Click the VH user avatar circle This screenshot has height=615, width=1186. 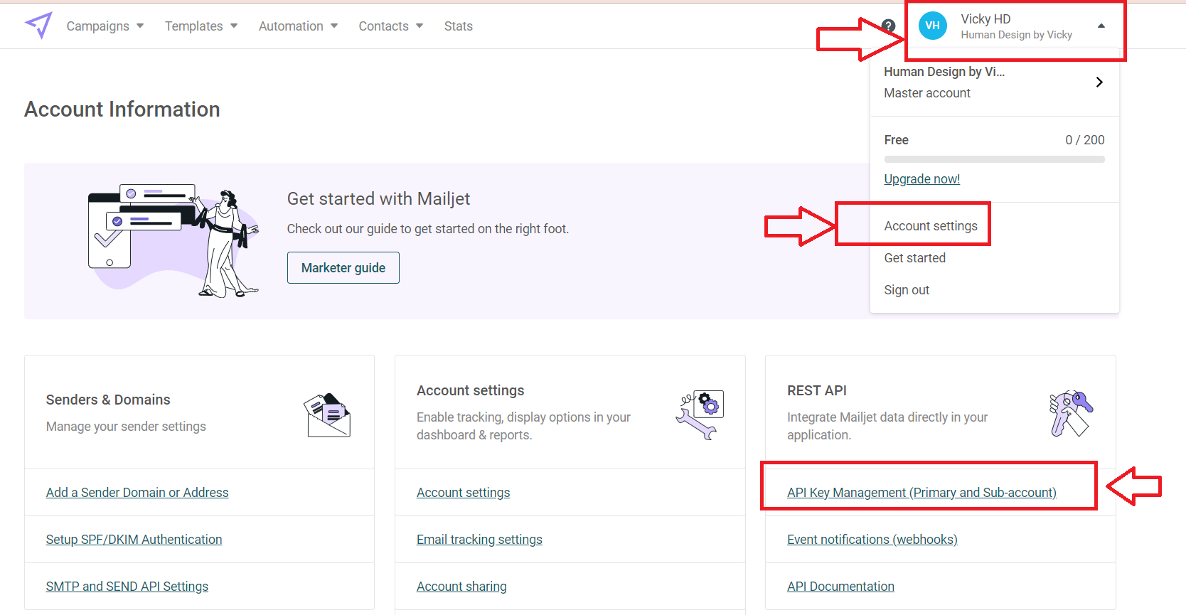click(x=932, y=26)
